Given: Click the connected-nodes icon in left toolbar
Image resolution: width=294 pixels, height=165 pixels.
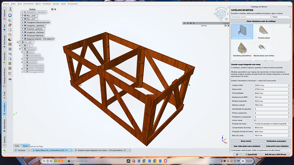Looking at the screenshot, I should tap(10, 49).
